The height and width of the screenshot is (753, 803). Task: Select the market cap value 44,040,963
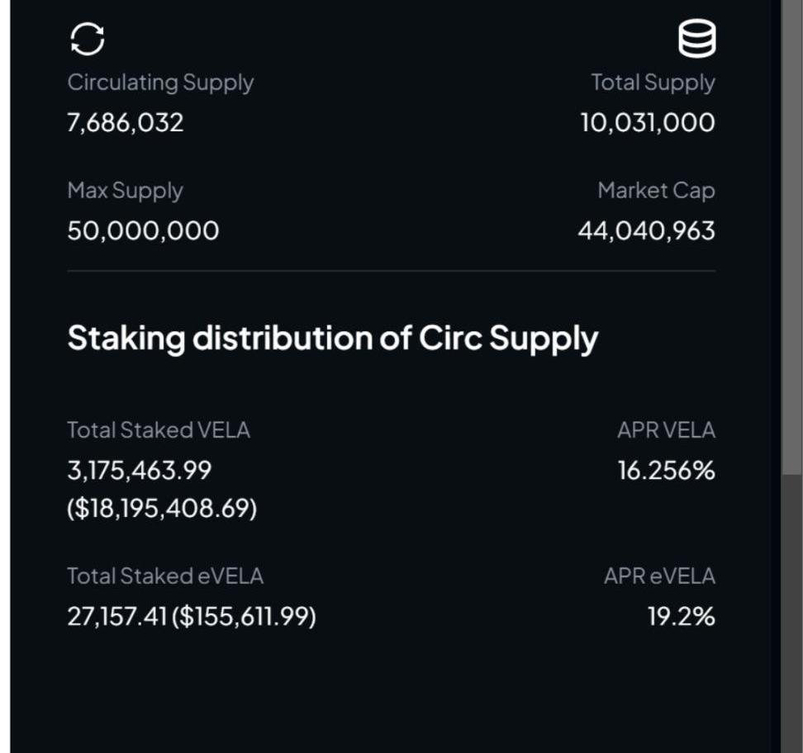tap(646, 230)
